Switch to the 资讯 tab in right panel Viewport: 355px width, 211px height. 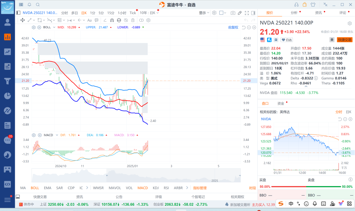tap(319, 13)
